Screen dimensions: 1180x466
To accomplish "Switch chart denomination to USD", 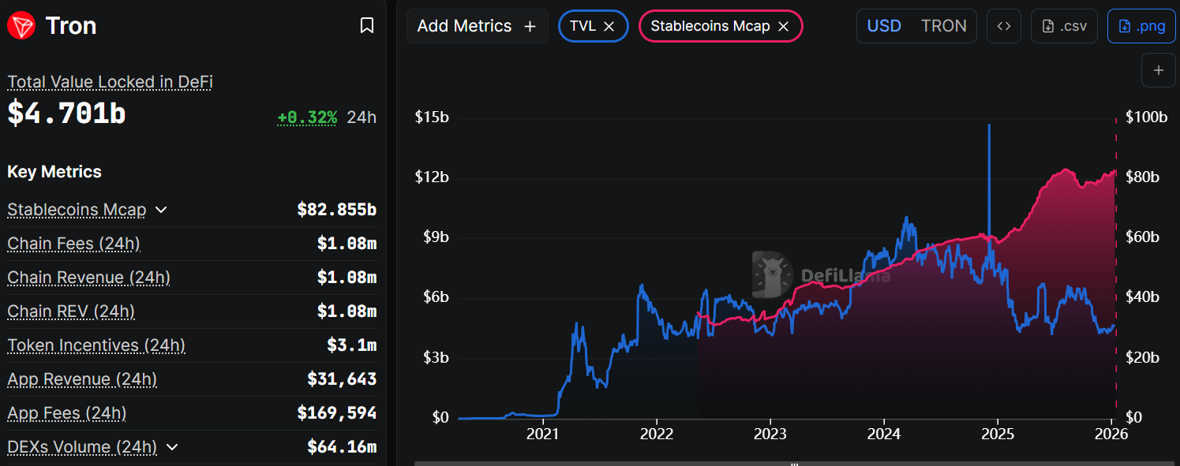I will point(884,26).
